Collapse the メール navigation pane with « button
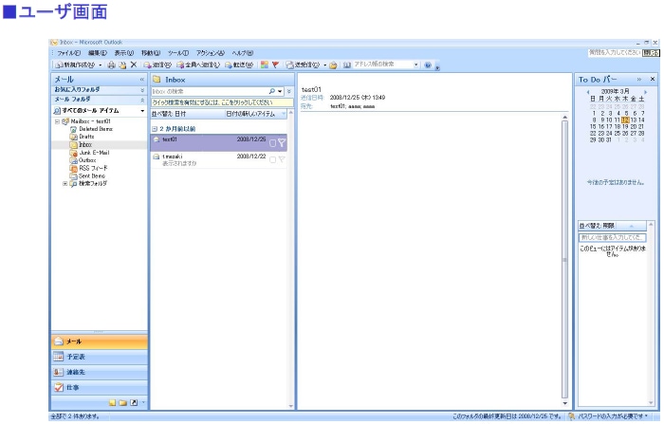 142,80
